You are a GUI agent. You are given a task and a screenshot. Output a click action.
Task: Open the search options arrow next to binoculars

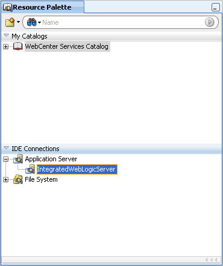point(39,22)
